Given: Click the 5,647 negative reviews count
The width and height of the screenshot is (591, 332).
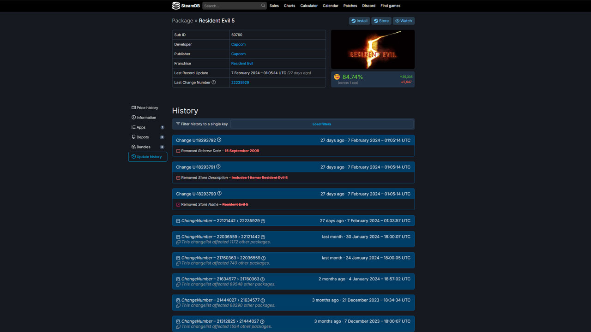Looking at the screenshot, I should (x=406, y=82).
